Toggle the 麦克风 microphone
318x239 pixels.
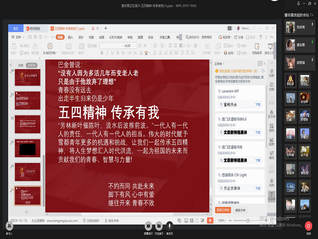tap(169, 226)
